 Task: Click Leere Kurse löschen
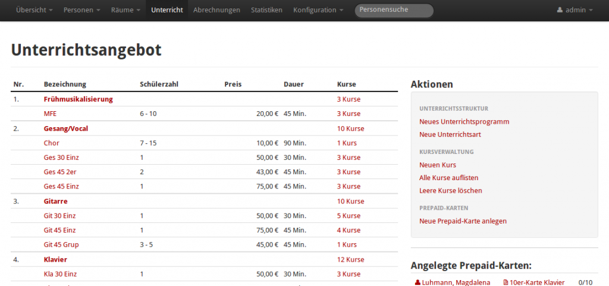[451, 190]
